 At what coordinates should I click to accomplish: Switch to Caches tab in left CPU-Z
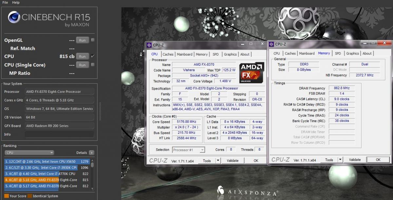[x=168, y=54]
